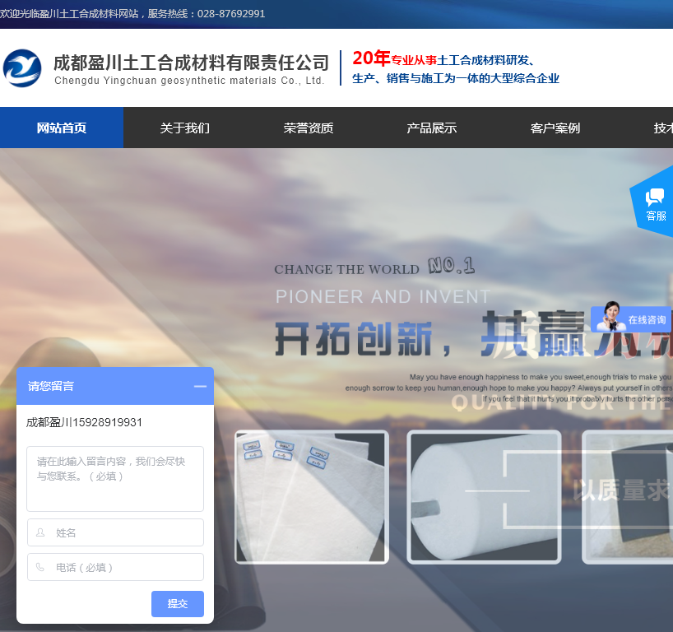Click the 请您留言 panel header title
Viewport: 673px width, 632px height.
coord(51,387)
